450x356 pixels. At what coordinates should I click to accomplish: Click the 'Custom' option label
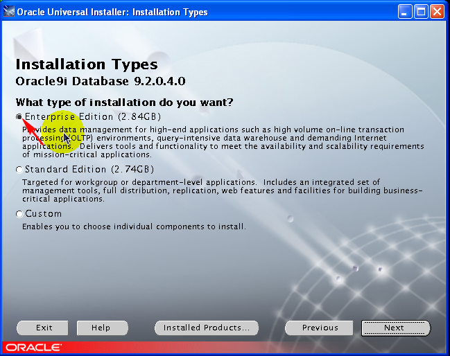pos(43,214)
